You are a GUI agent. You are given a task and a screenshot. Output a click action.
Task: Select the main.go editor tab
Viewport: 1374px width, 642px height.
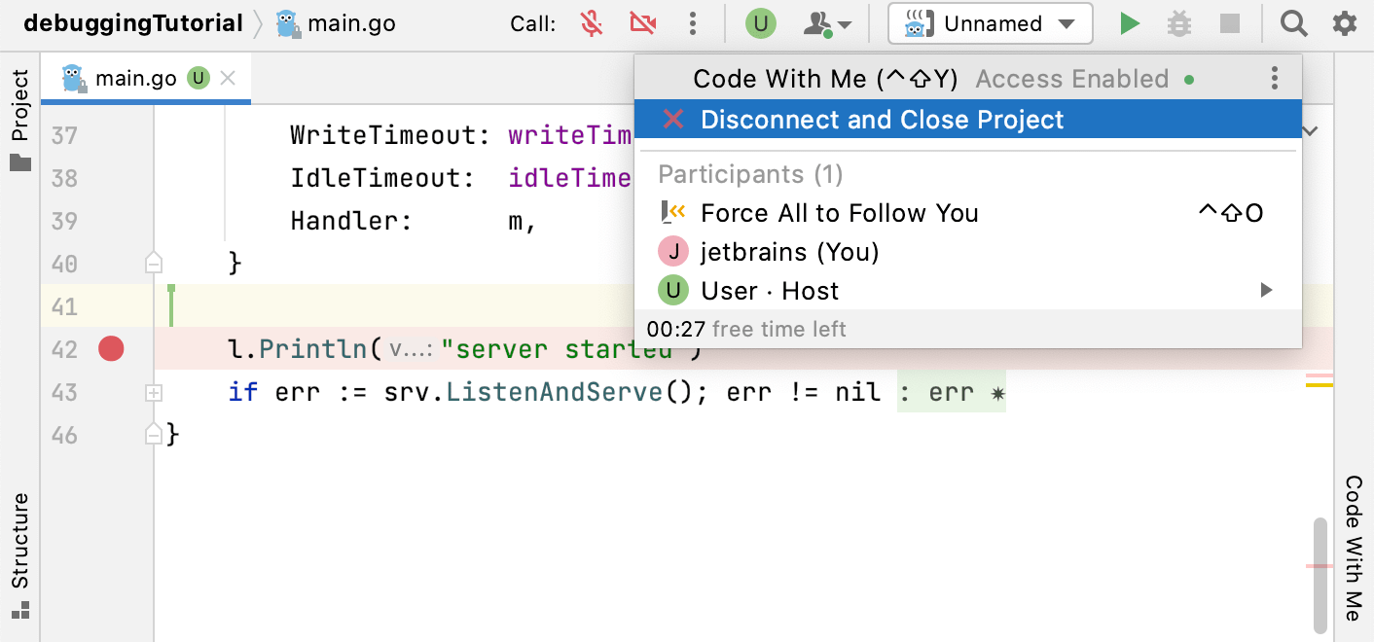[136, 77]
